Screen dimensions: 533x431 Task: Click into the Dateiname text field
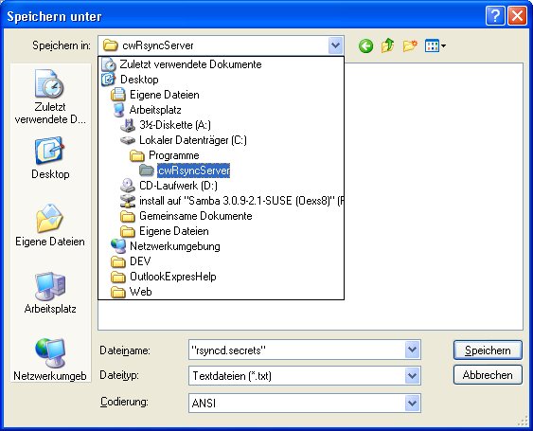296,350
